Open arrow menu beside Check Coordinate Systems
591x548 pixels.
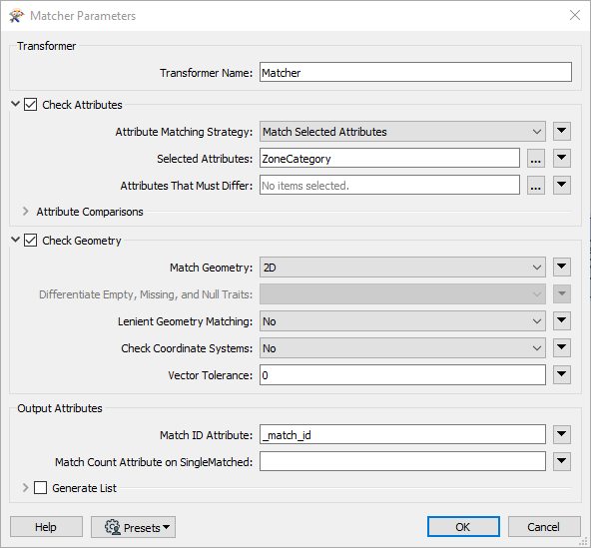tap(562, 347)
